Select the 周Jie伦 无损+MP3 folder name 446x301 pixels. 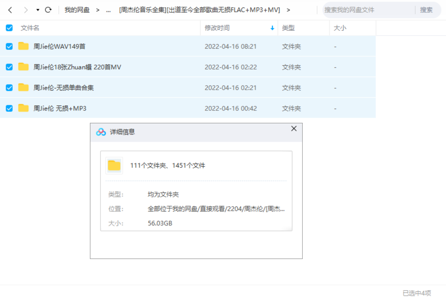point(60,108)
